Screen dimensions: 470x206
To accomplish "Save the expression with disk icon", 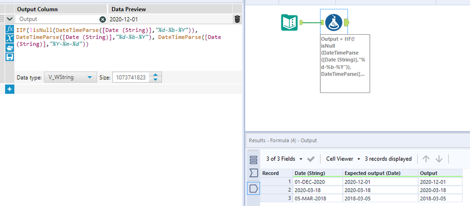I will [9, 57].
